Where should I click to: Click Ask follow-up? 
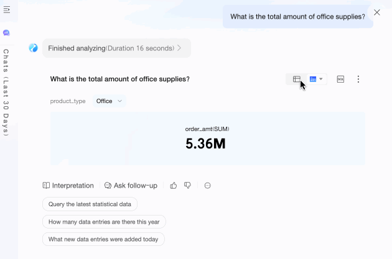131,185
